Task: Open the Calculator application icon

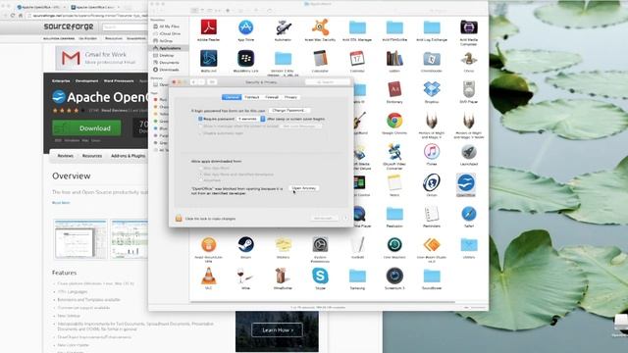Action: click(320, 59)
